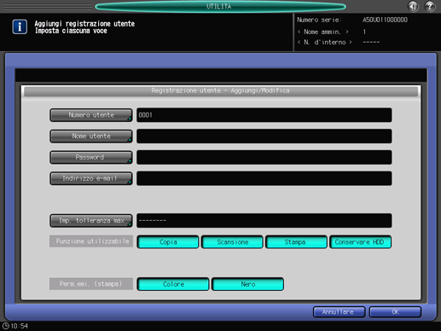
Task: Click the empty e-mail address field
Action: pyautogui.click(x=264, y=178)
